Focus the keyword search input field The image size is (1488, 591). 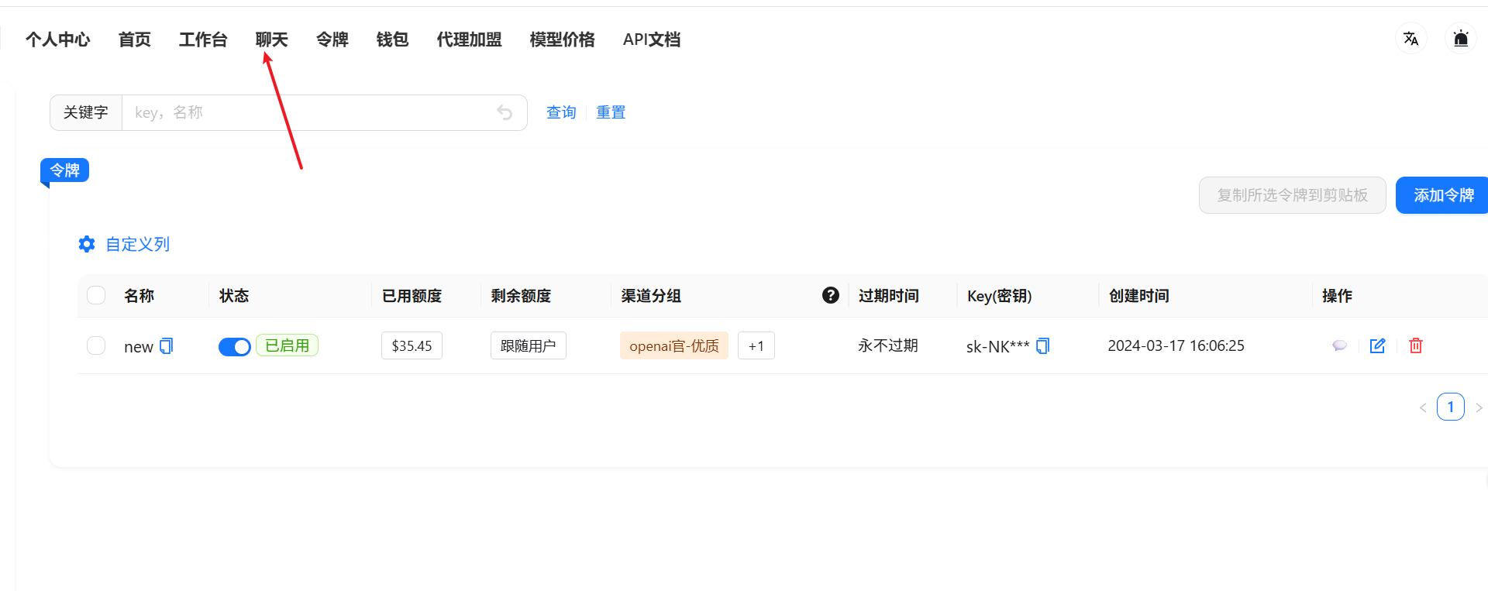tap(310, 113)
